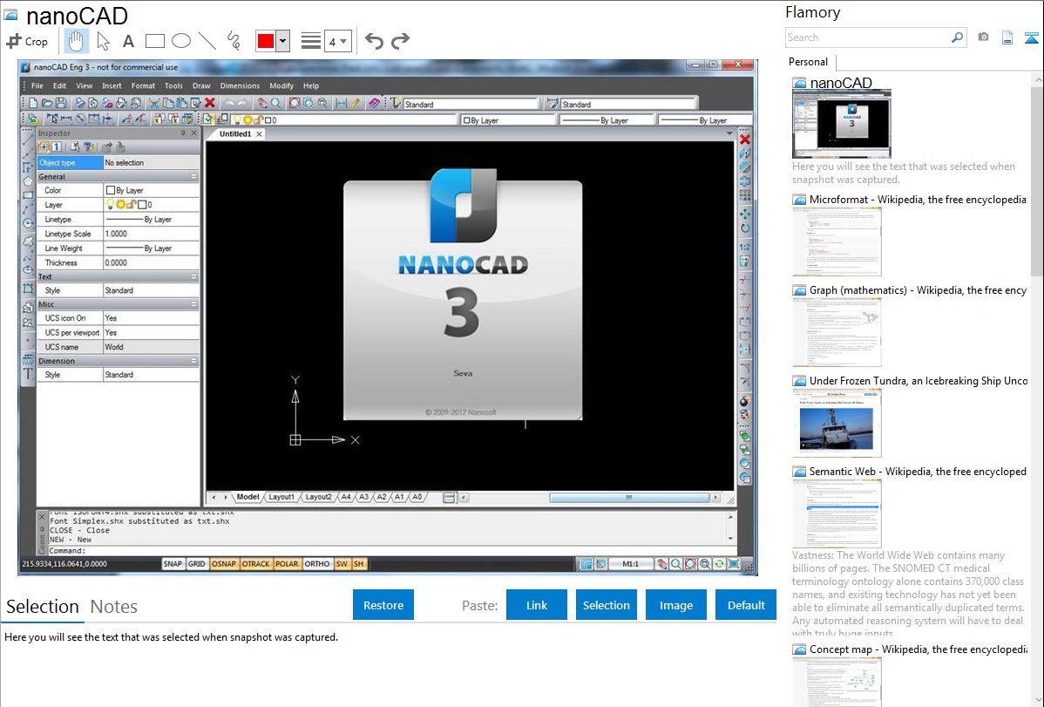1044x707 pixels.
Task: Toggle SW mode in status bar
Action: [x=342, y=564]
